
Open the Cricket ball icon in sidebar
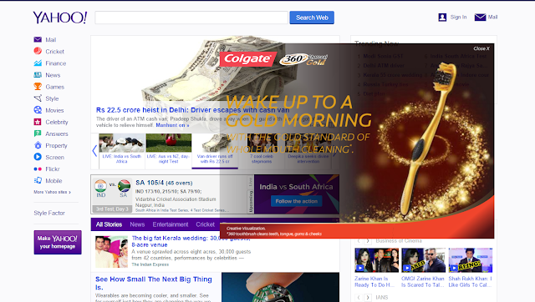click(x=38, y=51)
